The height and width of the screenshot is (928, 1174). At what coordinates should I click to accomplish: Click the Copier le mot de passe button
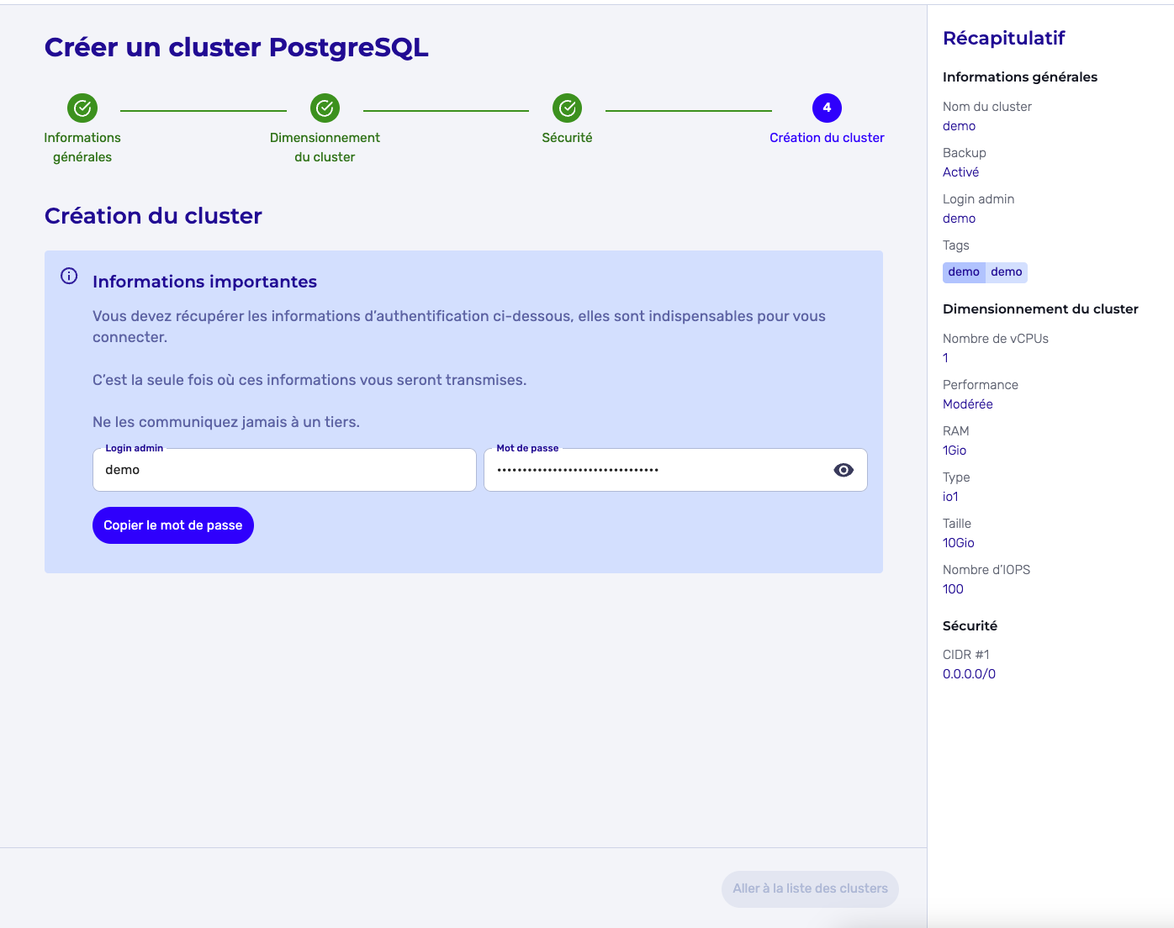point(173,525)
